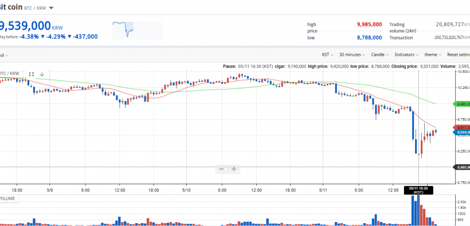The image size is (470, 226).
Task: Click the blue 9,544 current price tag
Action: tap(462, 132)
